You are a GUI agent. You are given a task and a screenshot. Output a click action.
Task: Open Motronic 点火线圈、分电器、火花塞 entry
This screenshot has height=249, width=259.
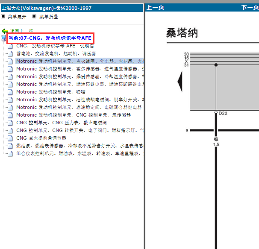coord(80,61)
